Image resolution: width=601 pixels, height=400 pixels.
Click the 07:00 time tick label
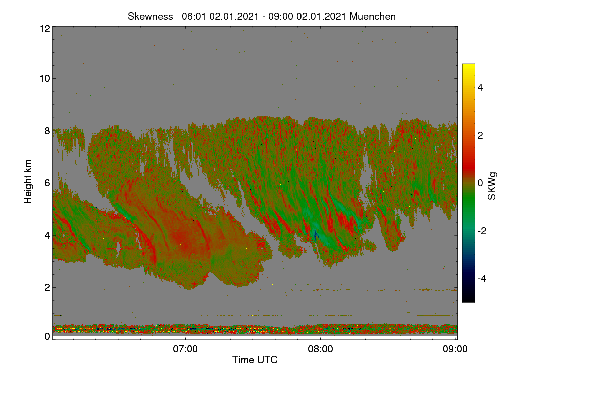(x=185, y=349)
